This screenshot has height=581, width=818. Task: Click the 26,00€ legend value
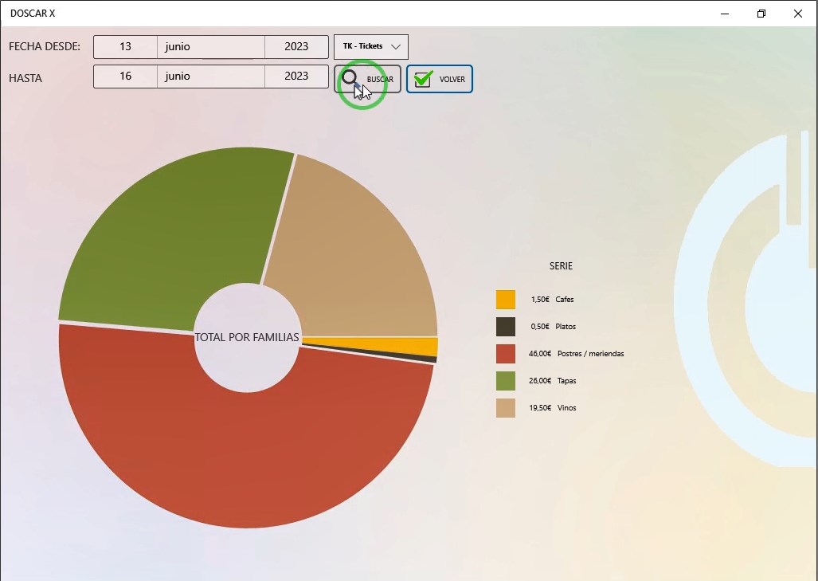[x=540, y=381]
